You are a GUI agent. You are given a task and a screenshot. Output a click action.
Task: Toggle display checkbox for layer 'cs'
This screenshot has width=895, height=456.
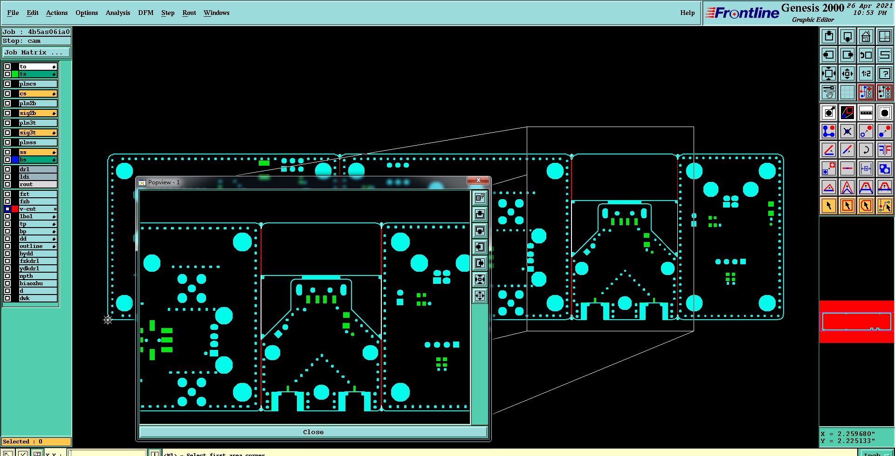coord(7,94)
